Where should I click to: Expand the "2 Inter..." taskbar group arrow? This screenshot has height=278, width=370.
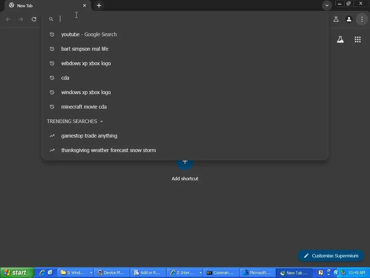(200, 273)
